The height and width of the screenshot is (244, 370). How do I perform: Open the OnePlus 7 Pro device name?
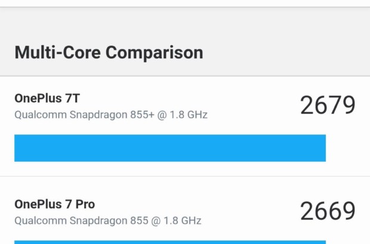point(54,205)
